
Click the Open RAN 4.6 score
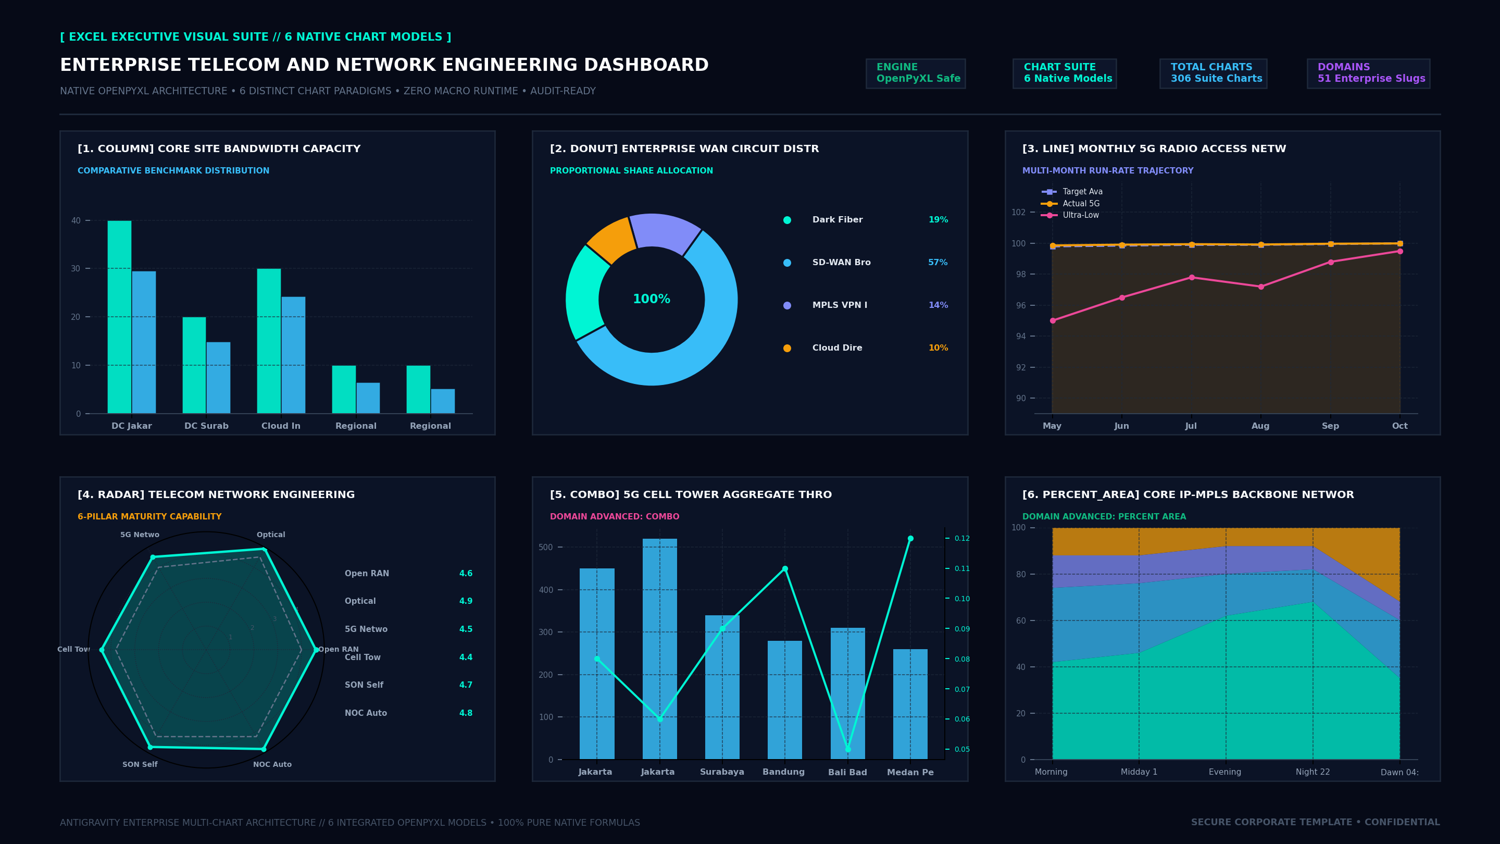click(466, 574)
